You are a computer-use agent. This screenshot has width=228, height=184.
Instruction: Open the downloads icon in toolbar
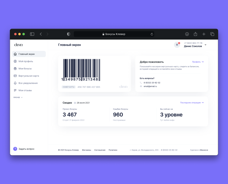[187, 34]
